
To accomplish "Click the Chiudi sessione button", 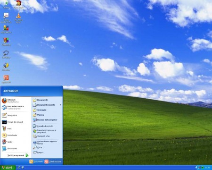I will click(53, 161).
